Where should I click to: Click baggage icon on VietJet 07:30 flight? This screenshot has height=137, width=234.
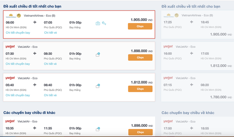(98, 54)
